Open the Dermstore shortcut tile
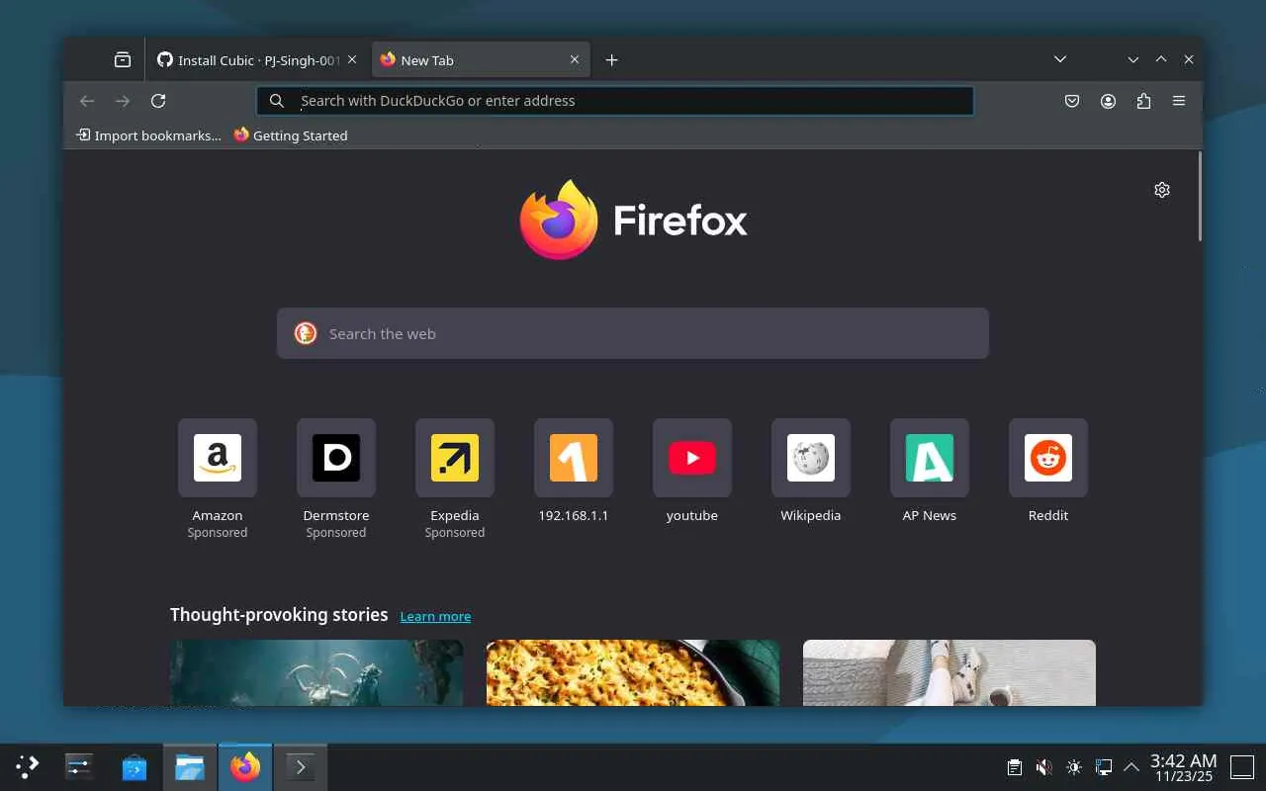Image resolution: width=1266 pixels, height=791 pixels. (x=336, y=458)
